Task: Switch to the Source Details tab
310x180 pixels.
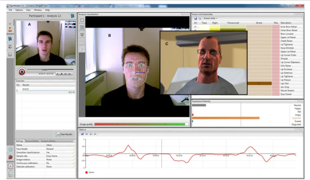Action: (x=32, y=141)
